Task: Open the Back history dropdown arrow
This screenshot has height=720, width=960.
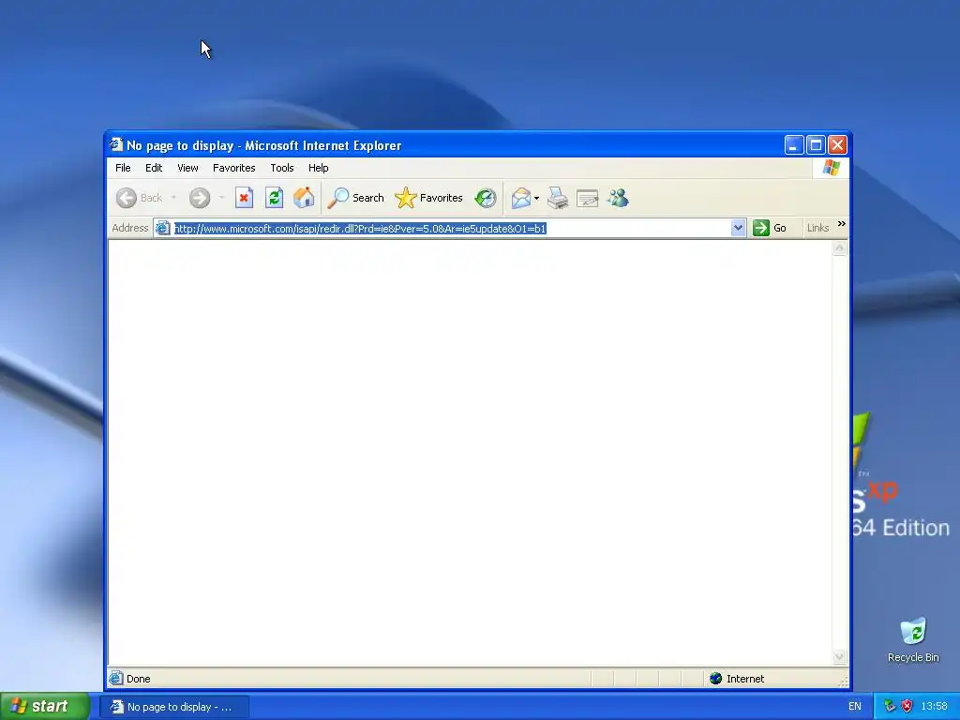Action: click(x=173, y=198)
